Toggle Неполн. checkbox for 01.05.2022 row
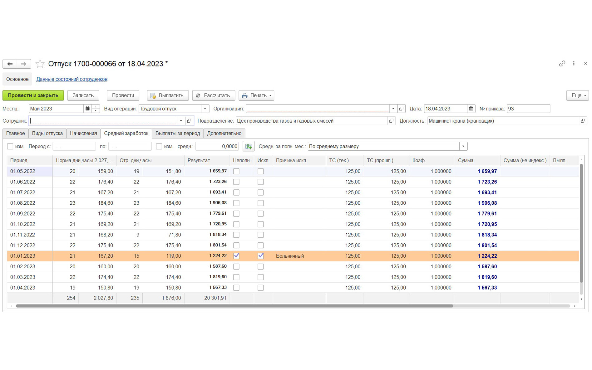The height and width of the screenshot is (370, 592). [x=236, y=171]
